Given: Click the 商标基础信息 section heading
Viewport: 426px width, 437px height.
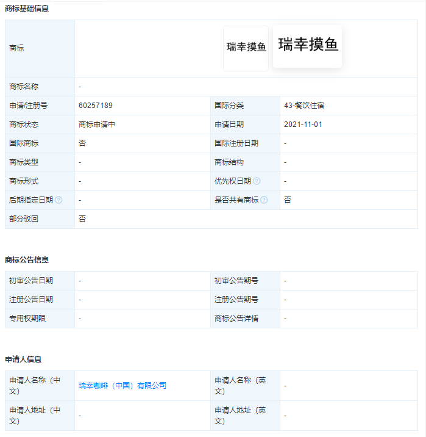Looking at the screenshot, I should [27, 9].
